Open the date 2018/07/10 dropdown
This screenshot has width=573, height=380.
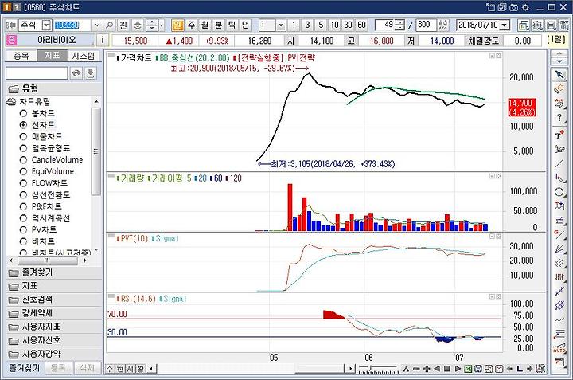(x=505, y=25)
